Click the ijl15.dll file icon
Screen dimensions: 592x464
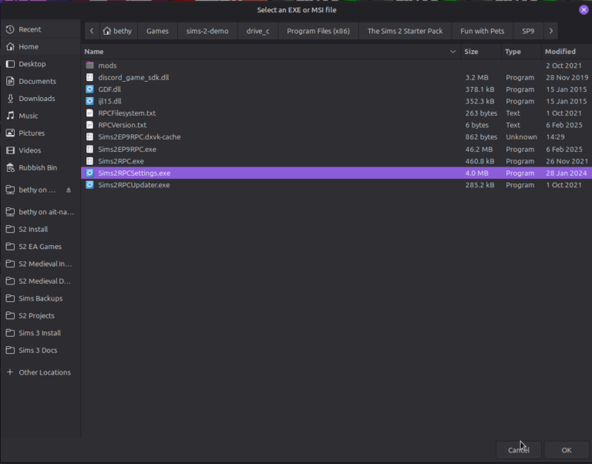point(89,101)
